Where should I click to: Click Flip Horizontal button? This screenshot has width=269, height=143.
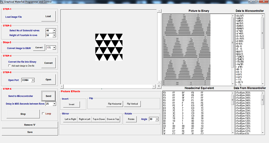[115, 104]
